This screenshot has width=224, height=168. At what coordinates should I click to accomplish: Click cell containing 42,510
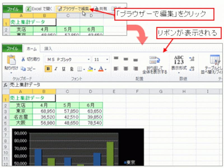[67, 117]
